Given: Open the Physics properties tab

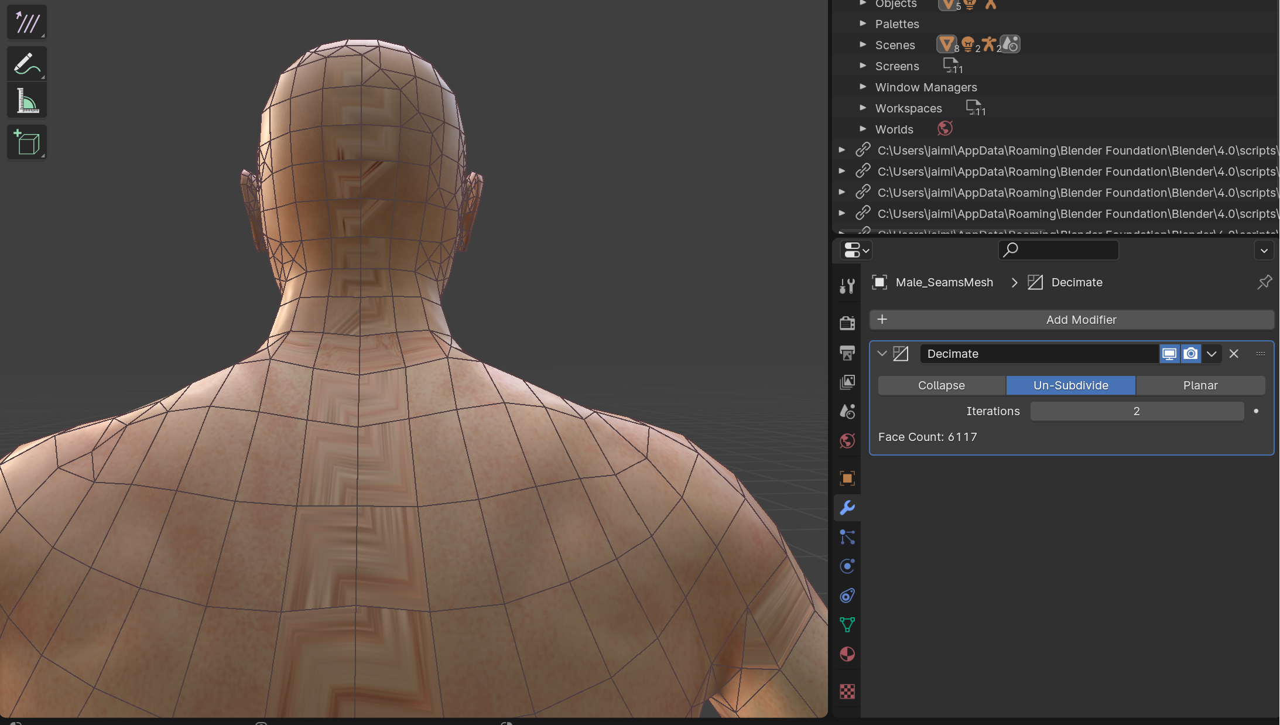Looking at the screenshot, I should pyautogui.click(x=847, y=566).
